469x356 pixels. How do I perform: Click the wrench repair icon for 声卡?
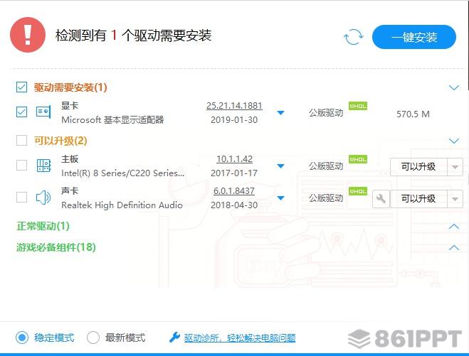click(x=381, y=199)
